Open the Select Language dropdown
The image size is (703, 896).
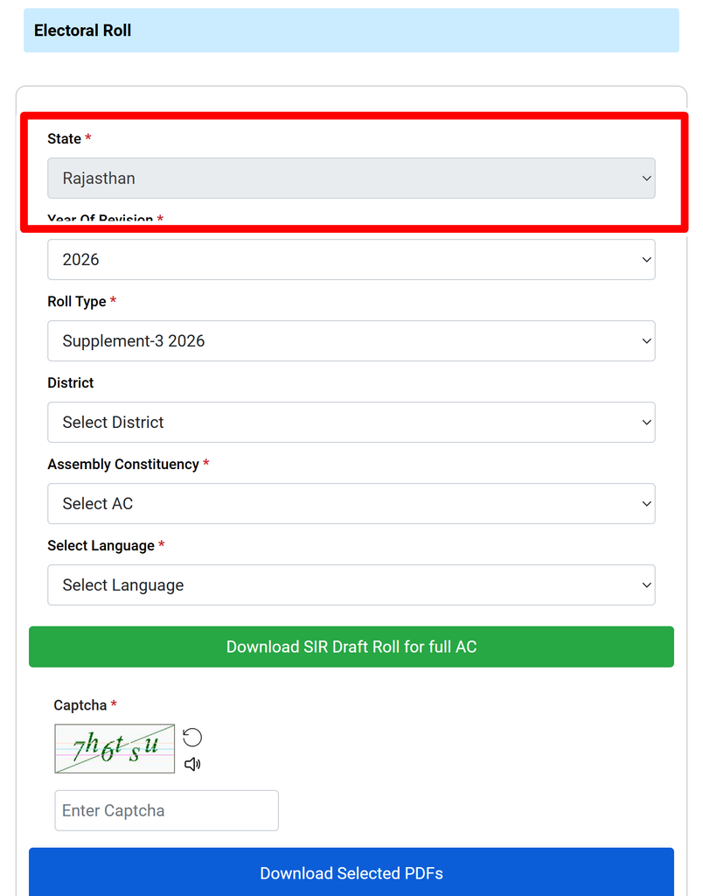(351, 585)
